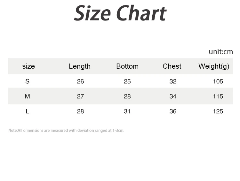Select length value 27 for size M
This screenshot has width=240, height=181.
pos(80,96)
